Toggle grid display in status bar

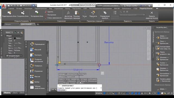[x=104, y=93]
